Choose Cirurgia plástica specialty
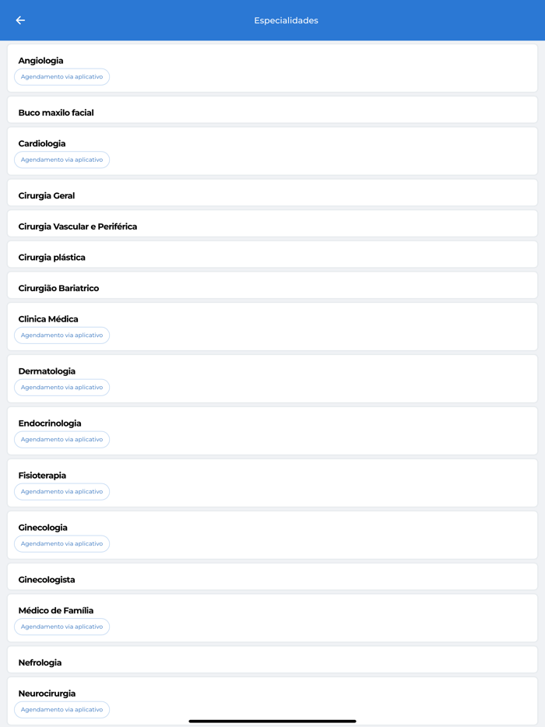The height and width of the screenshot is (727, 545). pos(52,258)
